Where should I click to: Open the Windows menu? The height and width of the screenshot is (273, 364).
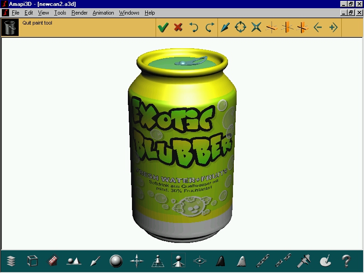[129, 13]
